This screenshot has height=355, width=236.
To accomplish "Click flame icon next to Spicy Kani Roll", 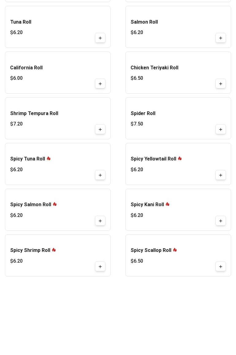I will click(x=168, y=204).
